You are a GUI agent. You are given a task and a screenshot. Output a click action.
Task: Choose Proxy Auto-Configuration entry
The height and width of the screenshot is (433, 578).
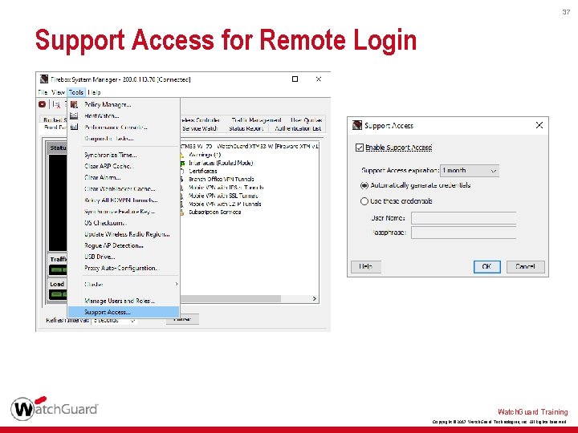[122, 268]
